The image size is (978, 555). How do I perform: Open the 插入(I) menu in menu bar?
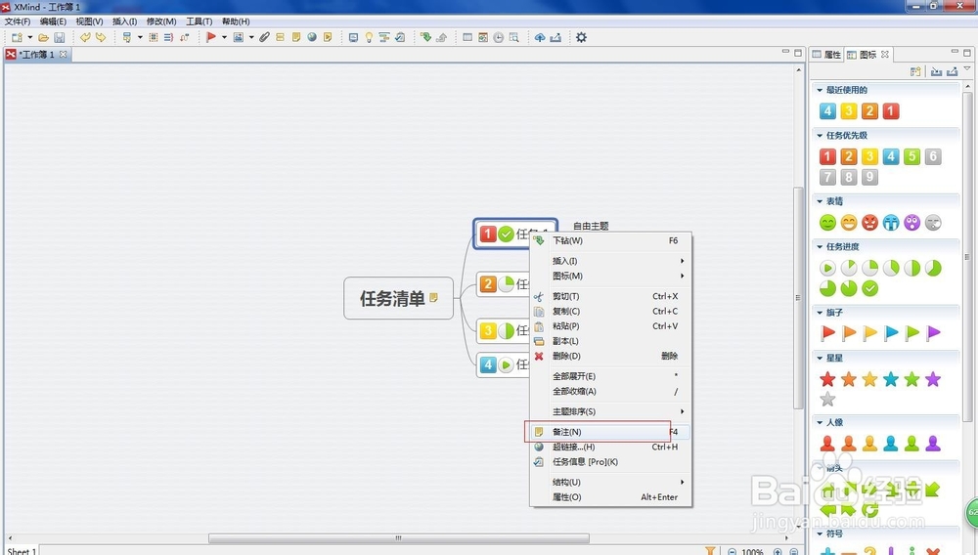coord(125,21)
